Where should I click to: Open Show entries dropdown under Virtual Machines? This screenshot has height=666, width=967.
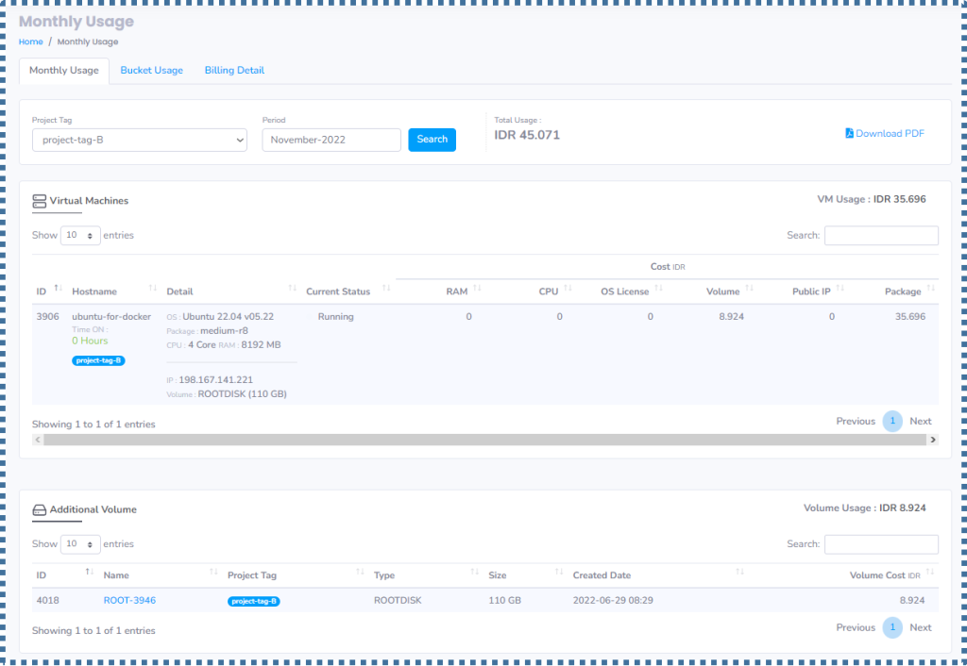pyautogui.click(x=80, y=235)
